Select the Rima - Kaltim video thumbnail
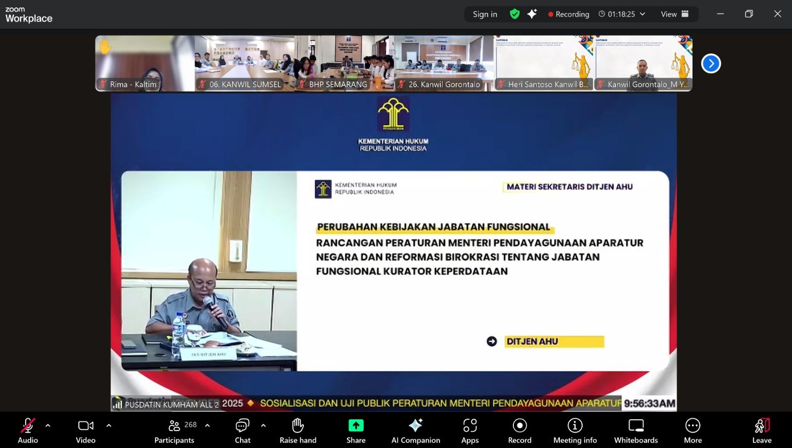This screenshot has height=448, width=792. tap(145, 63)
